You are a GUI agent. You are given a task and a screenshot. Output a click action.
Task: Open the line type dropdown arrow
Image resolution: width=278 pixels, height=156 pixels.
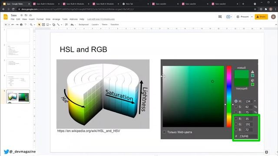pyautogui.click(x=62, y=25)
